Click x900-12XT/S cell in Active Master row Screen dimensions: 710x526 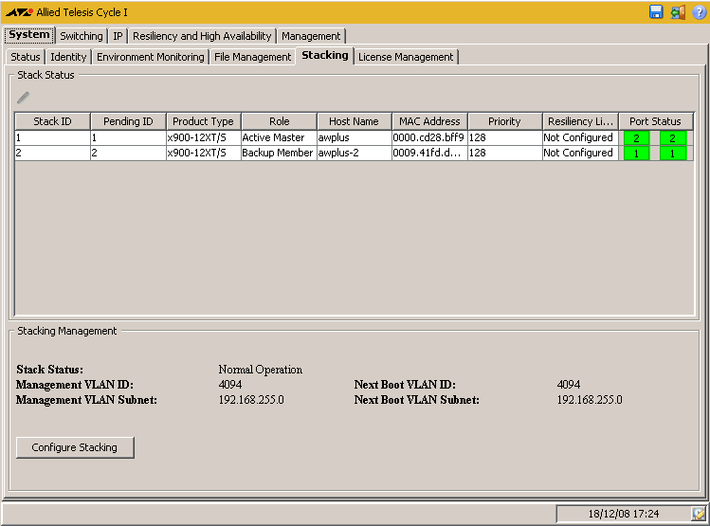[203, 137]
